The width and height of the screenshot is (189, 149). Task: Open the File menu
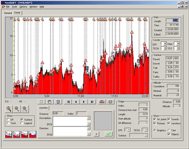pos(8,7)
